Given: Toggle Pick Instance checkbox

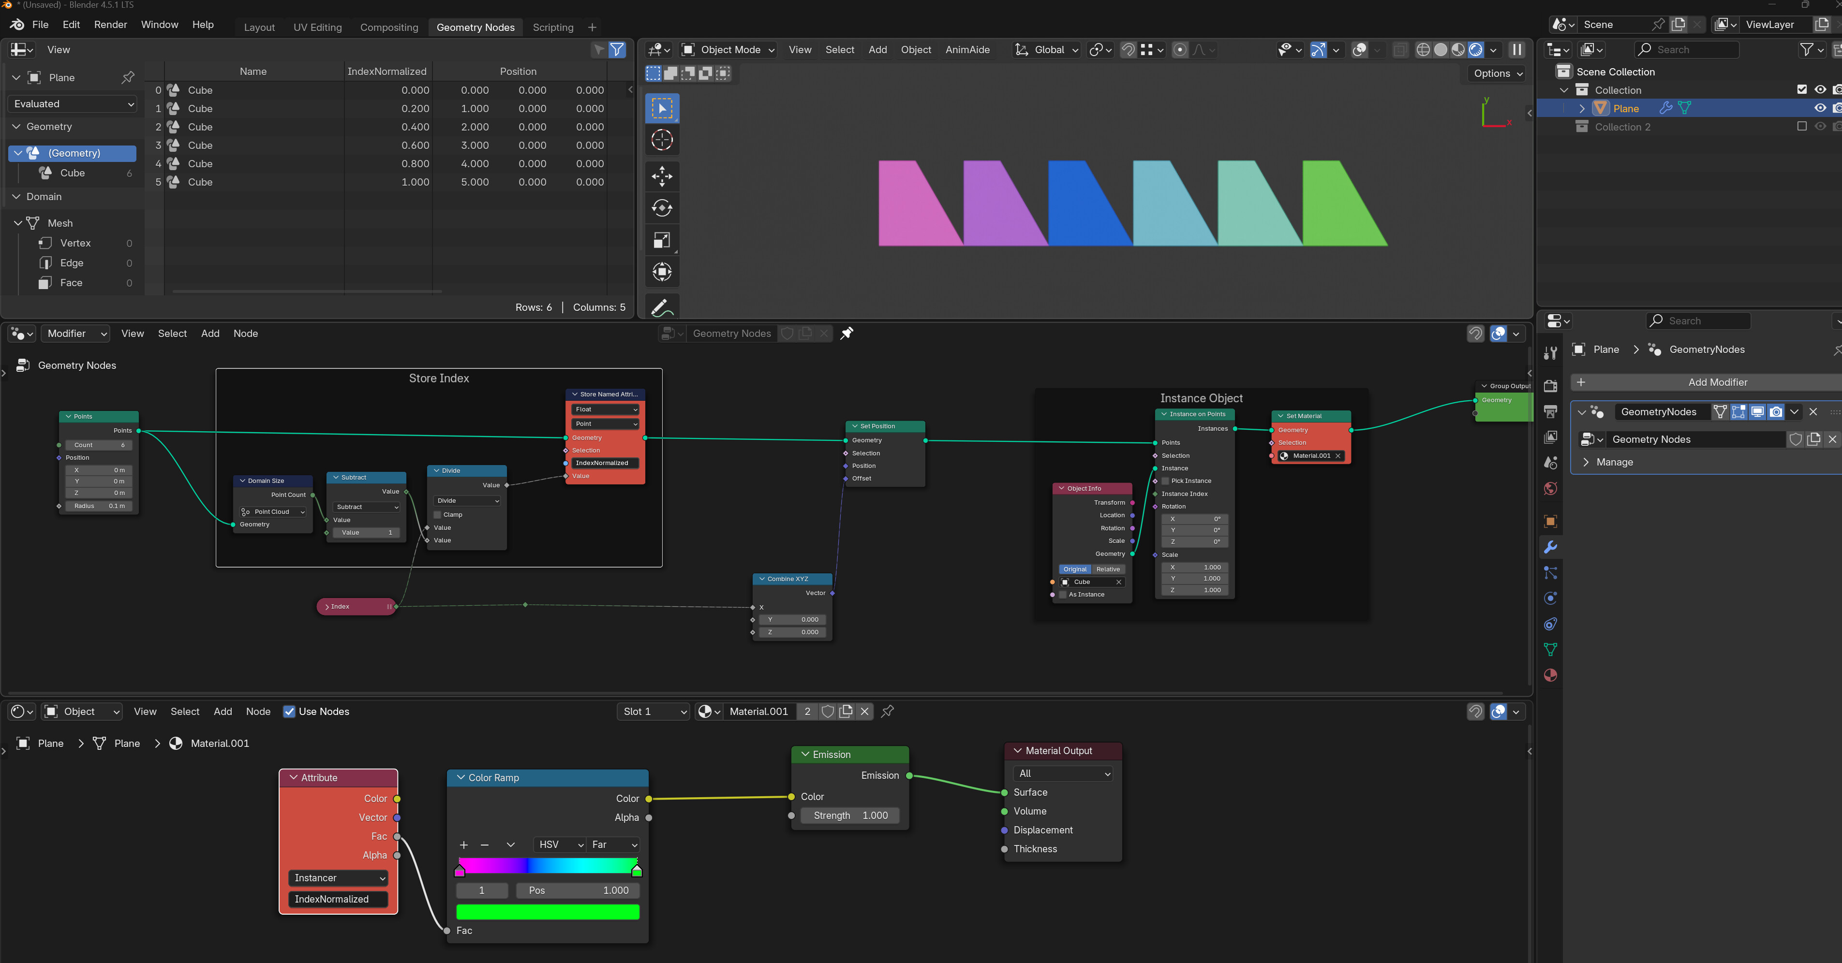Looking at the screenshot, I should 1166,481.
